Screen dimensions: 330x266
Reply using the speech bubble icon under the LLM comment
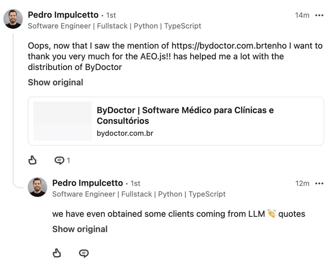84,253
